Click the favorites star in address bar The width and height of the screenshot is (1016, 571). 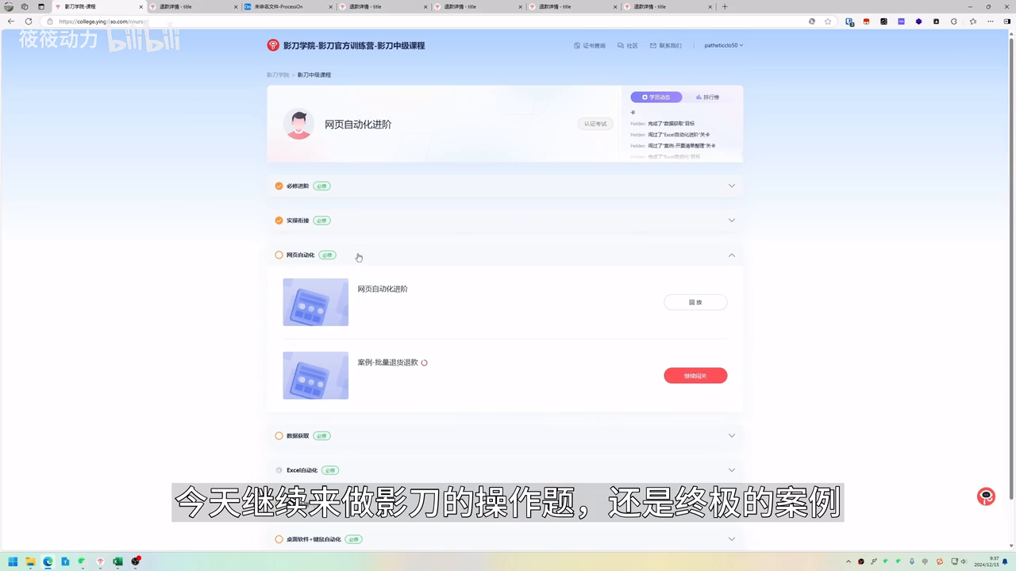pyautogui.click(x=828, y=21)
